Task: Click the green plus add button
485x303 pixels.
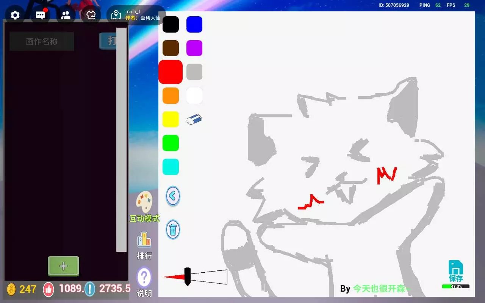Action: coord(63,266)
